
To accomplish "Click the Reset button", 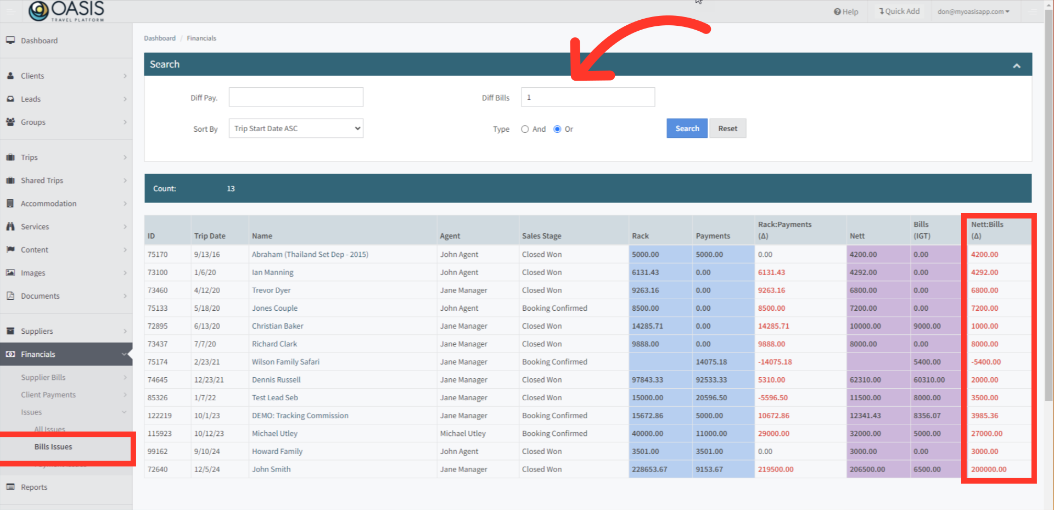I will tap(727, 128).
